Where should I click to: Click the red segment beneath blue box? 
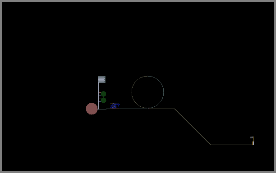115,109
